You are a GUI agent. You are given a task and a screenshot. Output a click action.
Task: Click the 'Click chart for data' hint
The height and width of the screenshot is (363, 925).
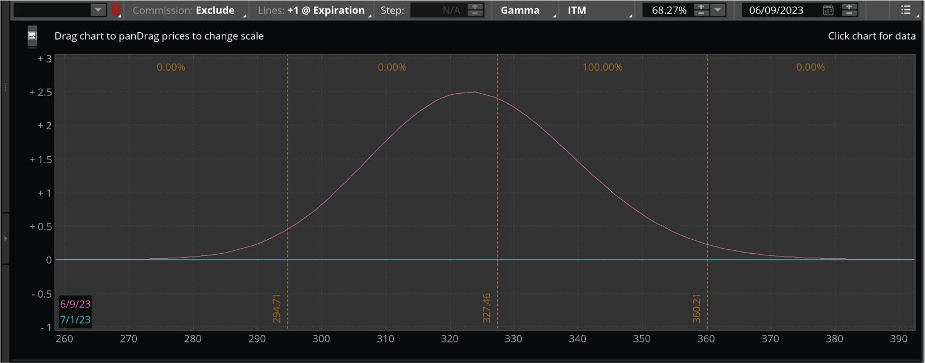click(x=871, y=36)
